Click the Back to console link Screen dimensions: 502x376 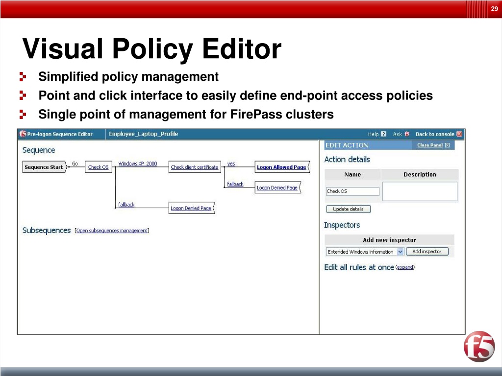435,134
